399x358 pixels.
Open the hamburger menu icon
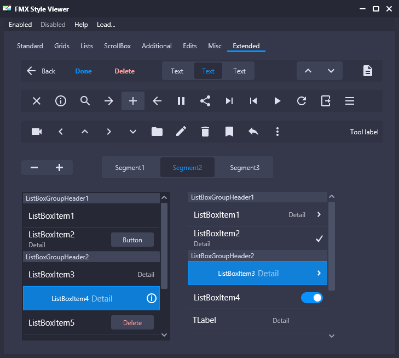pyautogui.click(x=350, y=101)
